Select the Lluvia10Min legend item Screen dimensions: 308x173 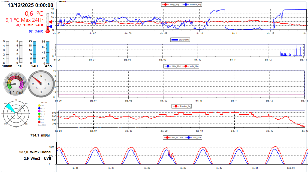coord(180,40)
